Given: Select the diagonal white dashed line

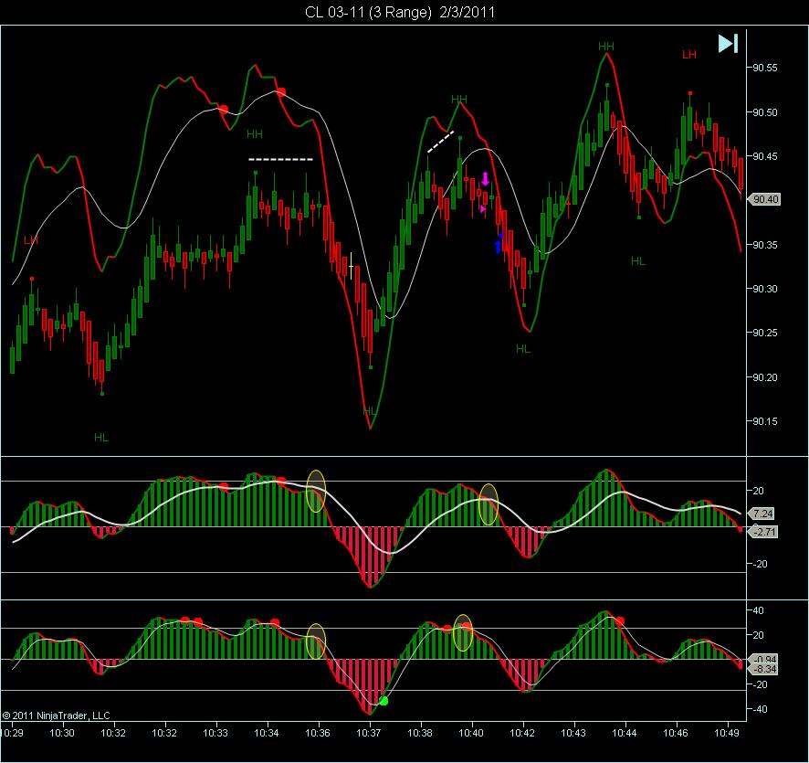Looking at the screenshot, I should tap(441, 142).
